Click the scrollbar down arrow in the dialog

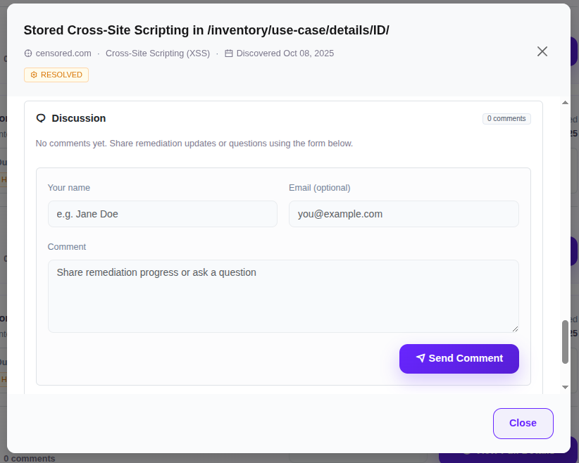click(x=565, y=387)
